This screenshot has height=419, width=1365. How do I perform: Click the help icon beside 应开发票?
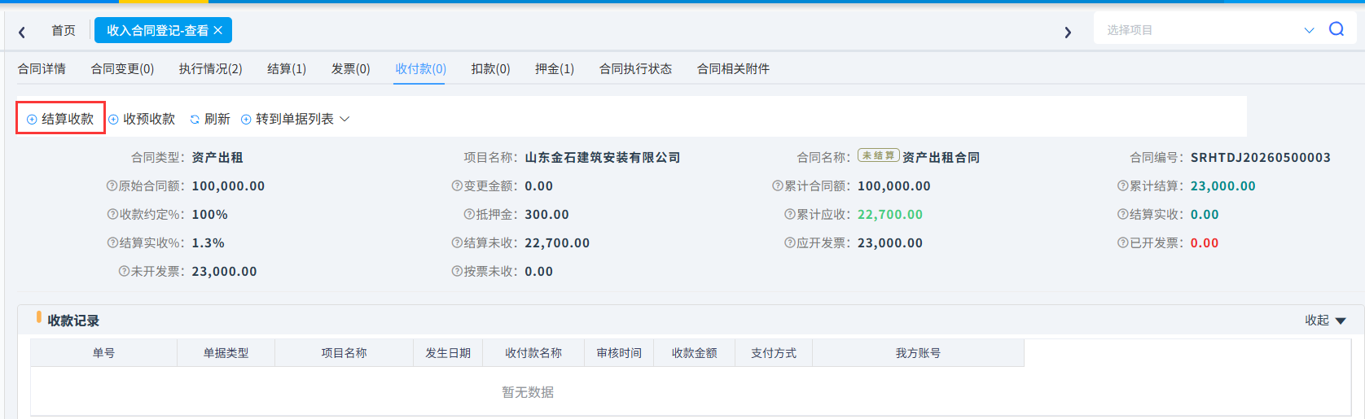coord(789,243)
